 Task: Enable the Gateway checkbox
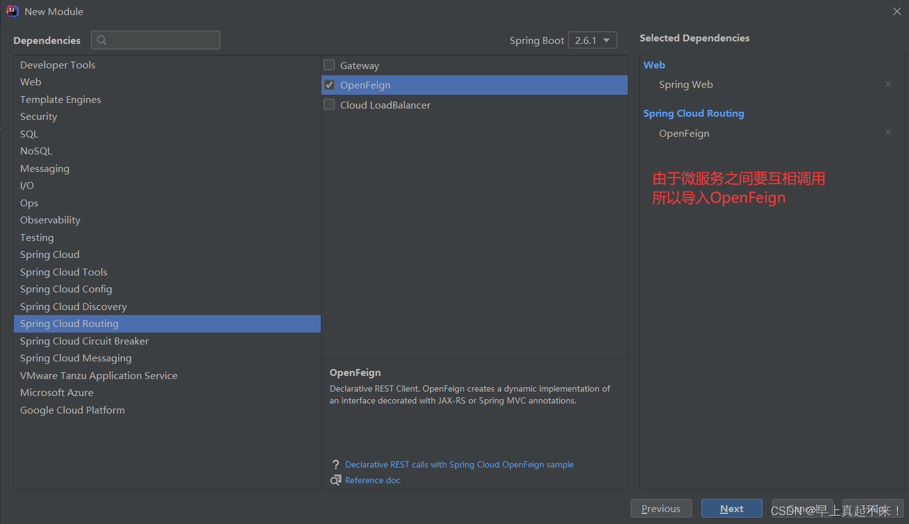[x=329, y=65]
